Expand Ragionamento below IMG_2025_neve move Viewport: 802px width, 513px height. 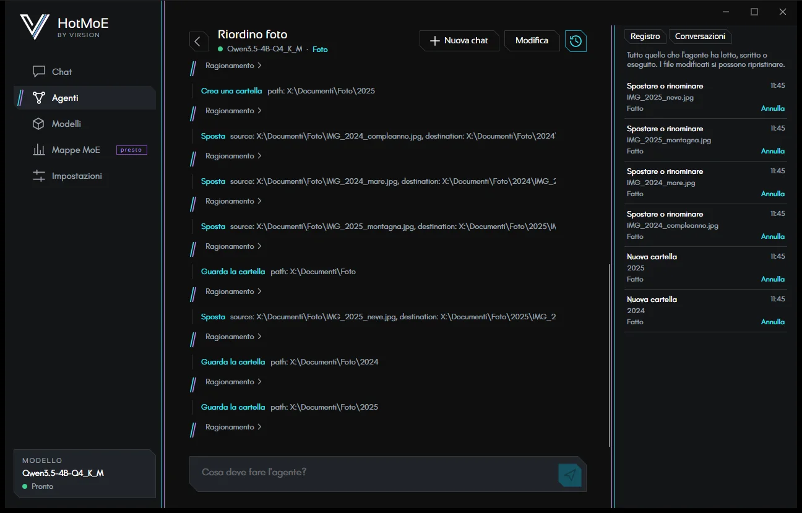pyautogui.click(x=233, y=337)
